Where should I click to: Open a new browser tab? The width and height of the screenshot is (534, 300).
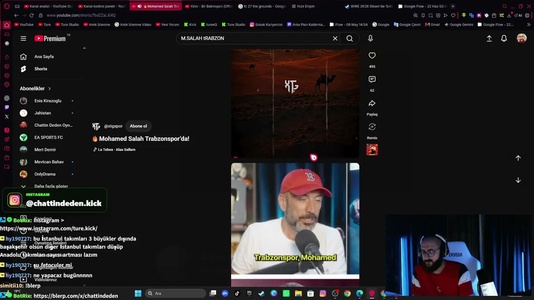point(453,6)
